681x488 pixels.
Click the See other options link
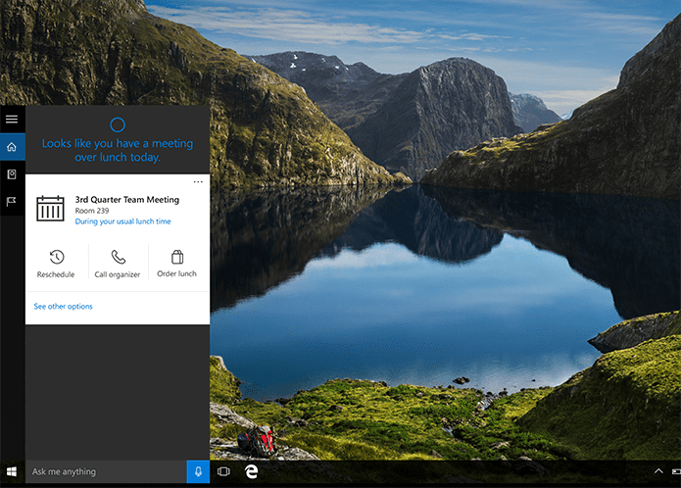coord(64,307)
